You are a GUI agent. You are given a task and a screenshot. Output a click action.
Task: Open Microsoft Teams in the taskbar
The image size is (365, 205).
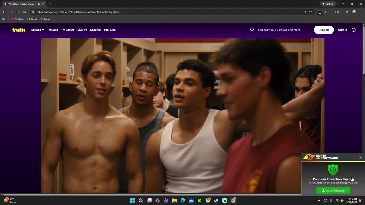coord(166,200)
